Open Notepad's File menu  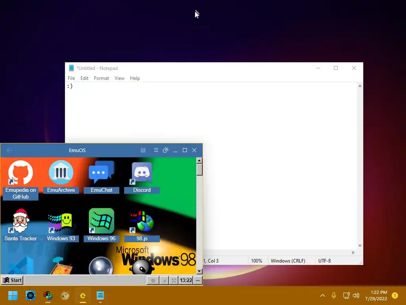pyautogui.click(x=71, y=78)
